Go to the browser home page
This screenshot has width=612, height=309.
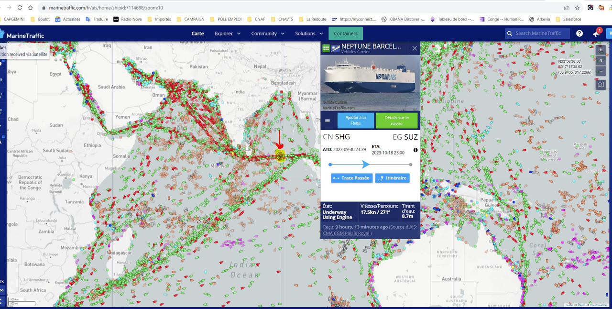pos(31,8)
